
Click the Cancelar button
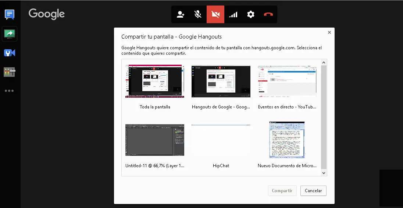click(313, 191)
